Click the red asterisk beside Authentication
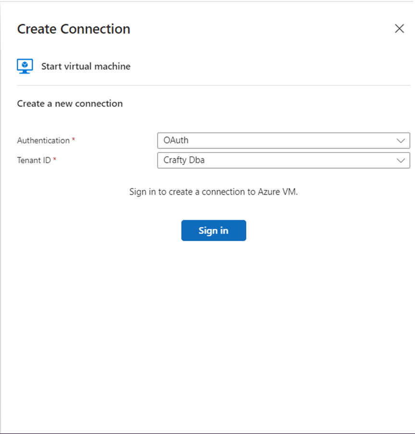This screenshot has width=415, height=434. coord(73,141)
